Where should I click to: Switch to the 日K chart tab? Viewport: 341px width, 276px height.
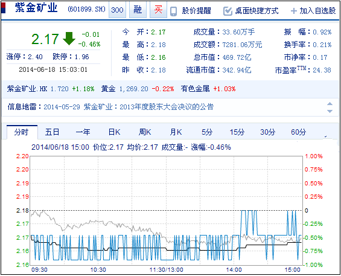[115, 132]
